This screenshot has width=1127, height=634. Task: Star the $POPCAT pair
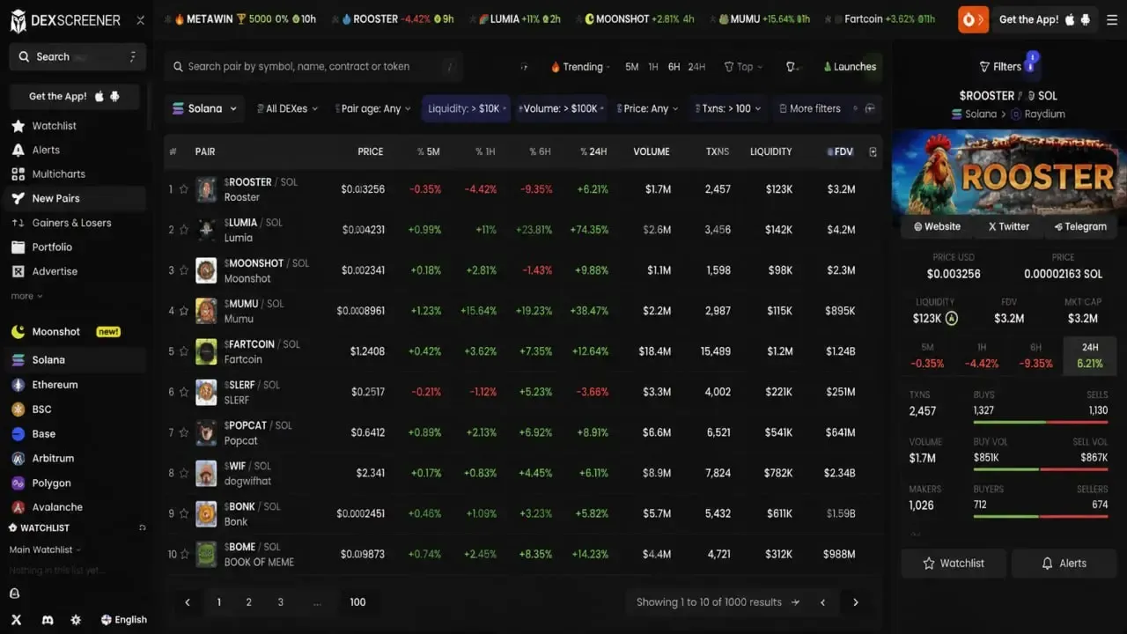(x=184, y=432)
